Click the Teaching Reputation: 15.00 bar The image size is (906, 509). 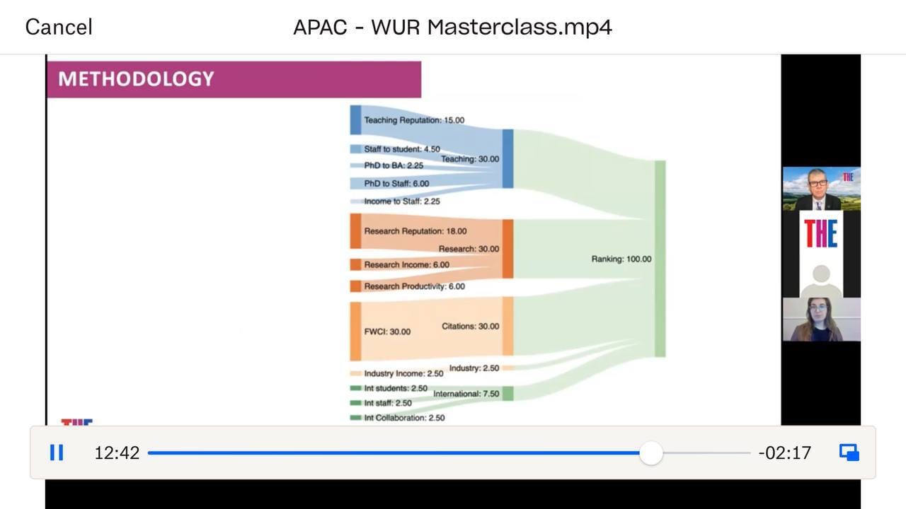point(355,119)
